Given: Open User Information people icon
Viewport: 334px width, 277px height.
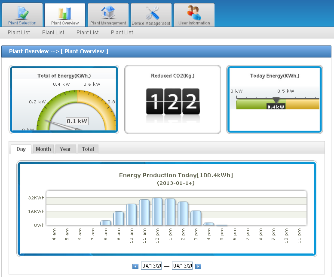Looking at the screenshot, I should 194,12.
